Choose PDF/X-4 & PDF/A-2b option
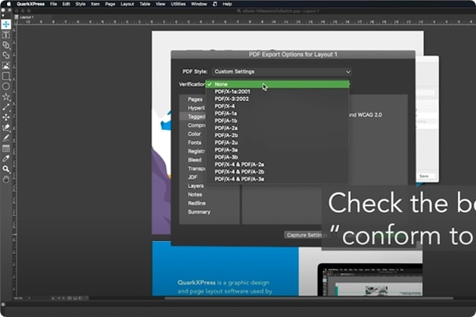Image resolution: width=476 pixels, height=317 pixels. coord(277,171)
